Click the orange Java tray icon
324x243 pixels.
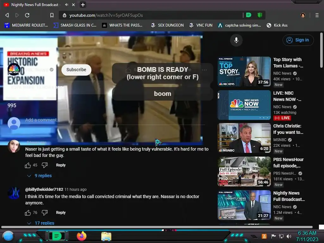[264, 236]
